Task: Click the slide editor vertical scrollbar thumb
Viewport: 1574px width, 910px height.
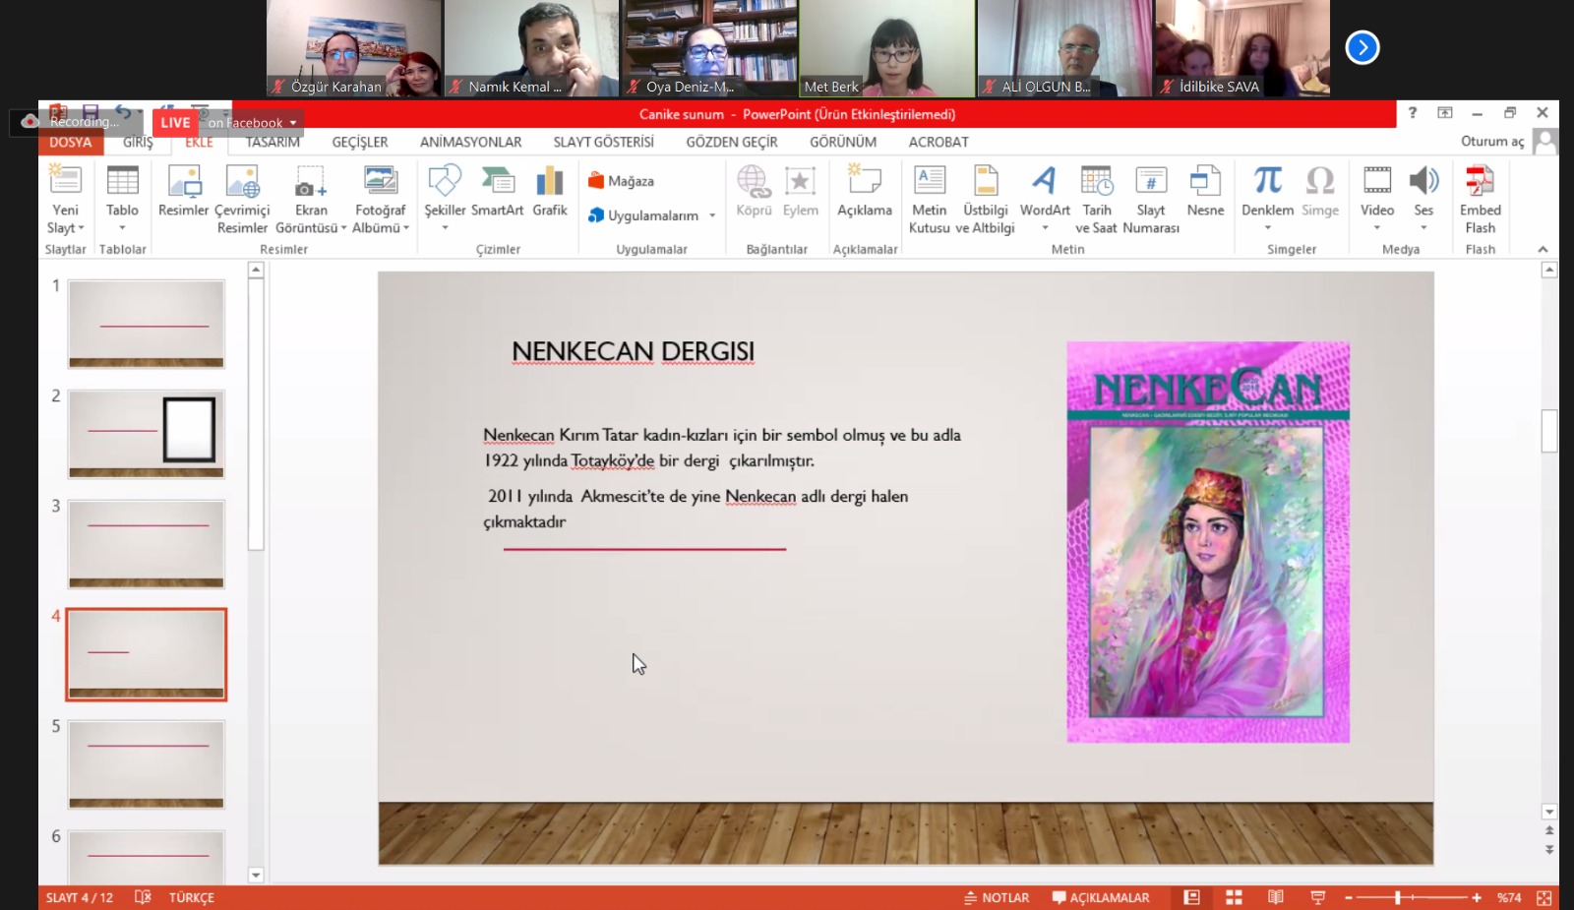Action: (x=1549, y=430)
